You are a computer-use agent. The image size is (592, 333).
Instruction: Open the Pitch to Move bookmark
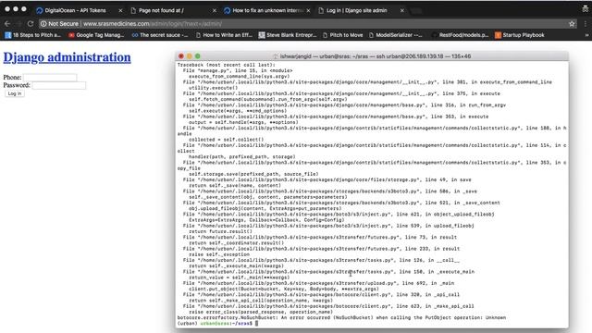[x=343, y=35]
